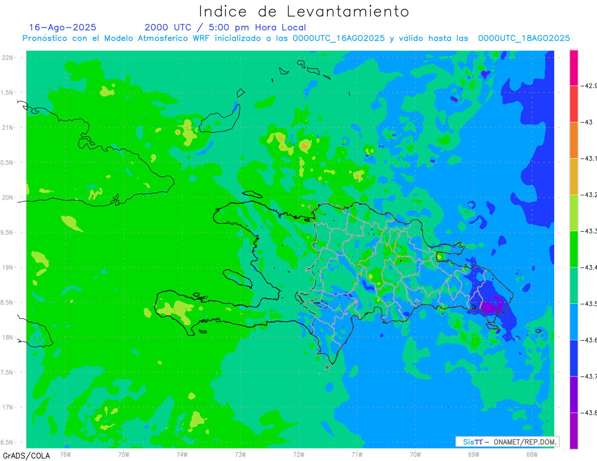Screen dimensions: 597x461
Task: Click the legend value "-43.4"
Action: (589, 267)
